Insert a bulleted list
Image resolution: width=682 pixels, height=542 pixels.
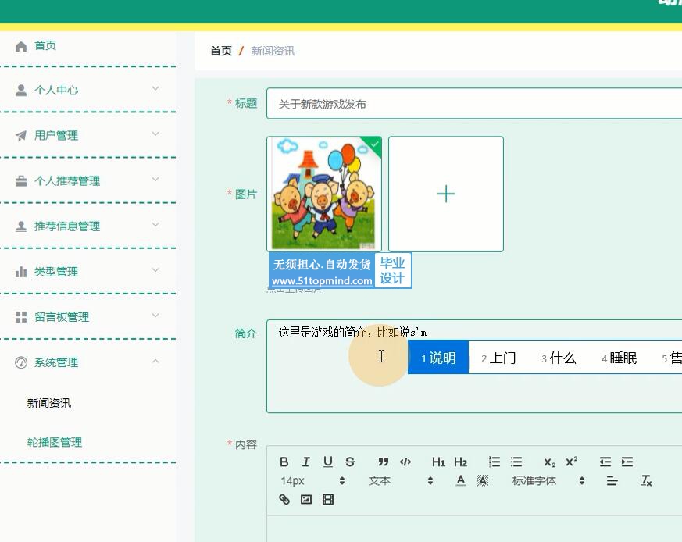pyautogui.click(x=516, y=462)
